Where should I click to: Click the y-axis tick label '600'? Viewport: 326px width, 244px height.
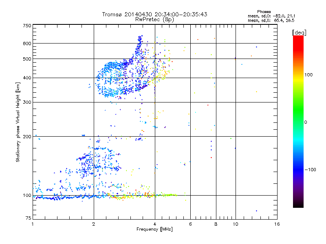(27, 44)
